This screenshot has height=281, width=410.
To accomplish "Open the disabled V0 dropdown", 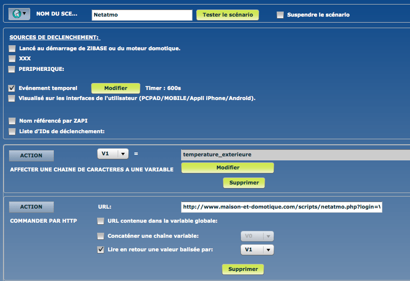I will [257, 236].
